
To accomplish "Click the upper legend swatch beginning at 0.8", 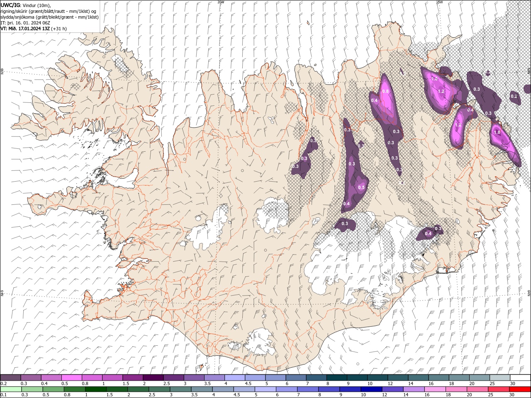I will [x=92, y=378].
